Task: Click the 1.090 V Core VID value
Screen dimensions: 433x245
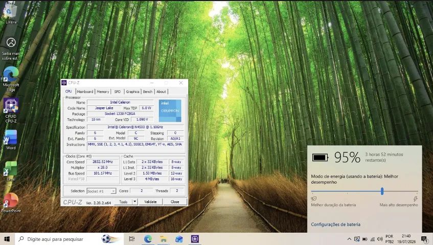Action: click(x=142, y=119)
